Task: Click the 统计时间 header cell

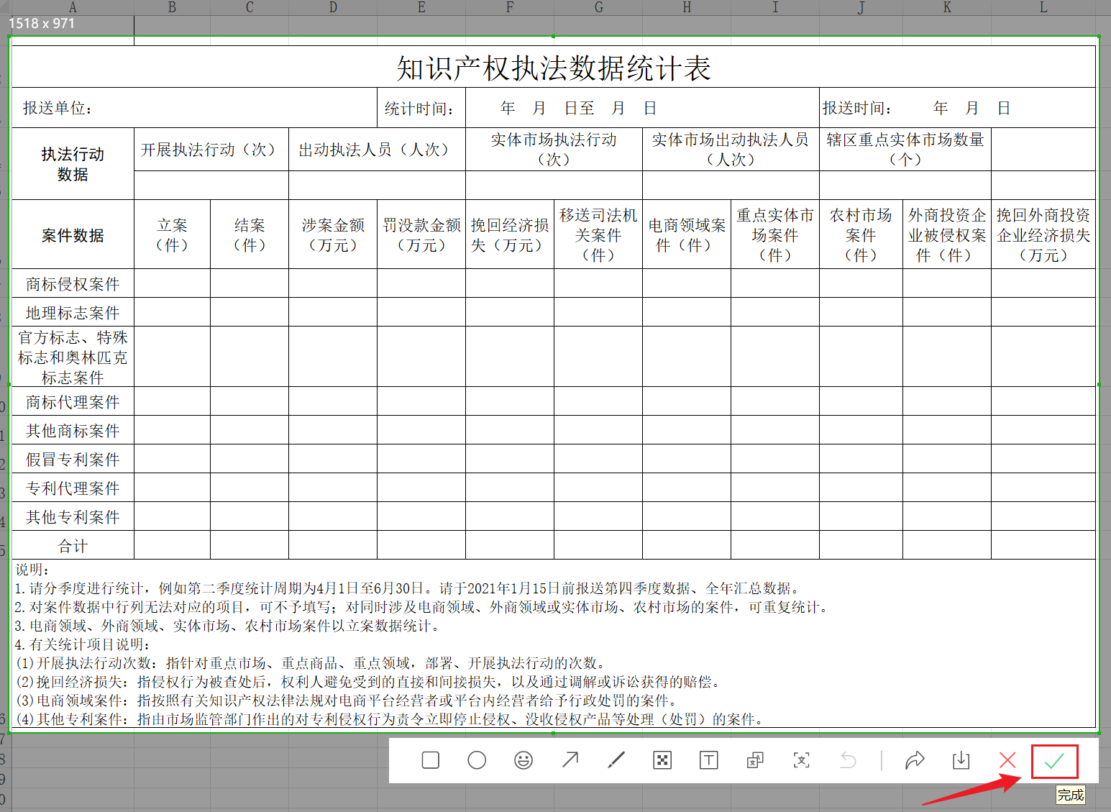Action: tap(421, 107)
